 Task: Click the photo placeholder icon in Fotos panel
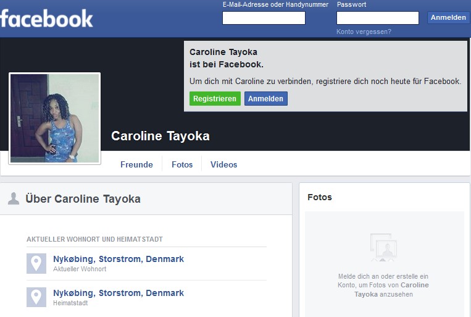click(383, 247)
